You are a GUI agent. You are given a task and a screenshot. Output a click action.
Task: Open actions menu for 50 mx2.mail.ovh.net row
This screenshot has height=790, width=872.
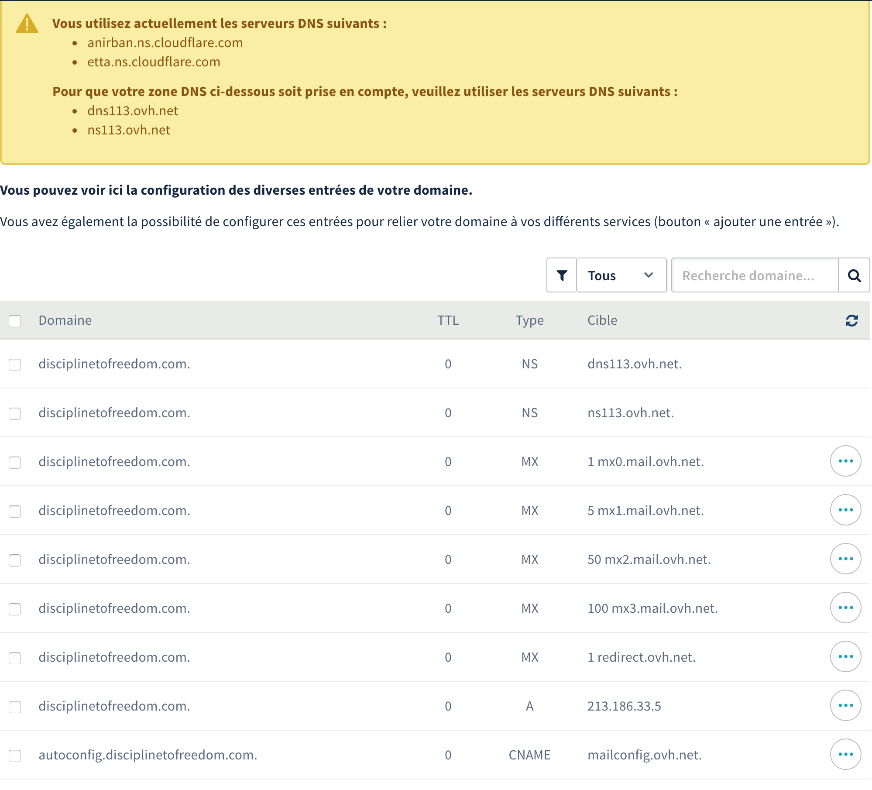pos(845,559)
